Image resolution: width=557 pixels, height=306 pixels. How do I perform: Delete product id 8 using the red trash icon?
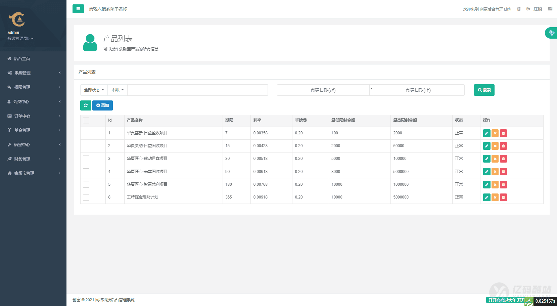coord(503,198)
